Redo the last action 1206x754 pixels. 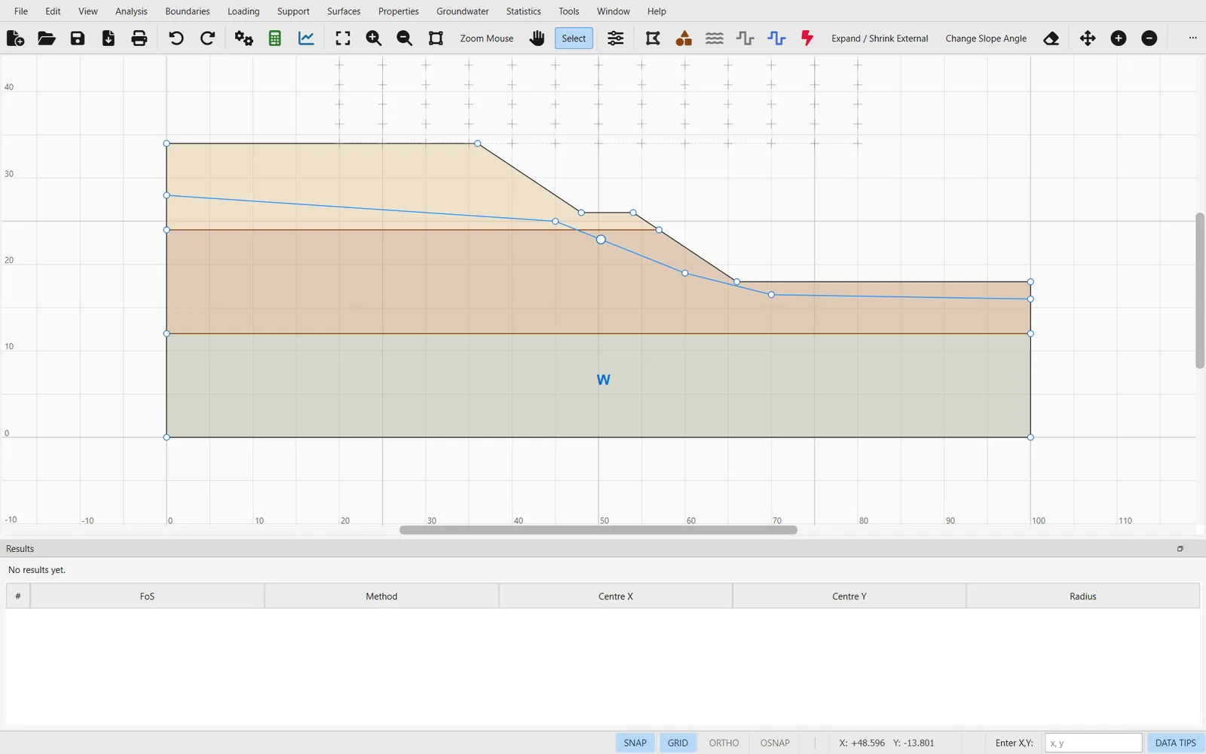tap(207, 38)
